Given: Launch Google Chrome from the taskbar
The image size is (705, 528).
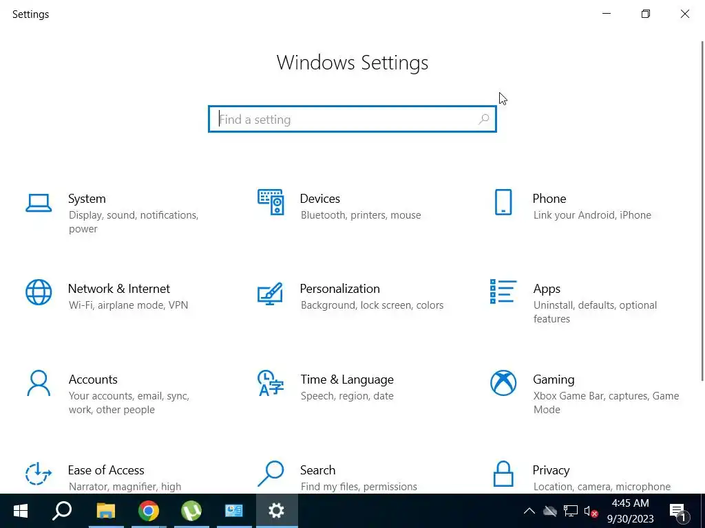Looking at the screenshot, I should [x=149, y=511].
